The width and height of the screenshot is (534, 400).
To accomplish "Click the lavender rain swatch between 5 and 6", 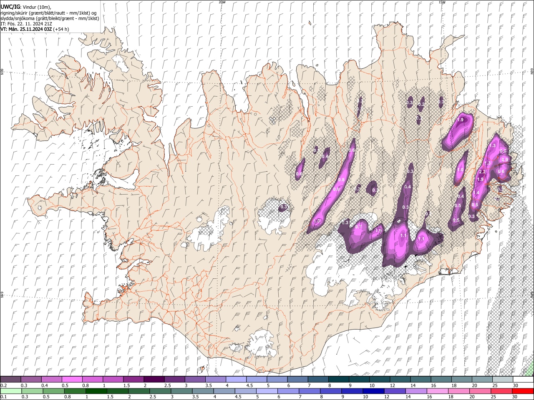I will (267, 391).
